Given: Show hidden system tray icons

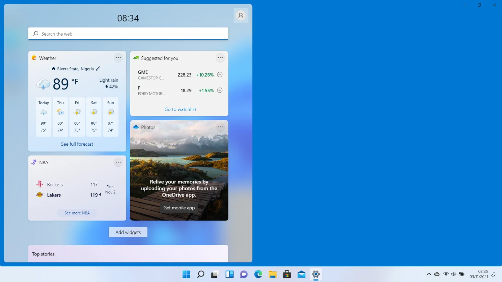Looking at the screenshot, I should point(429,274).
